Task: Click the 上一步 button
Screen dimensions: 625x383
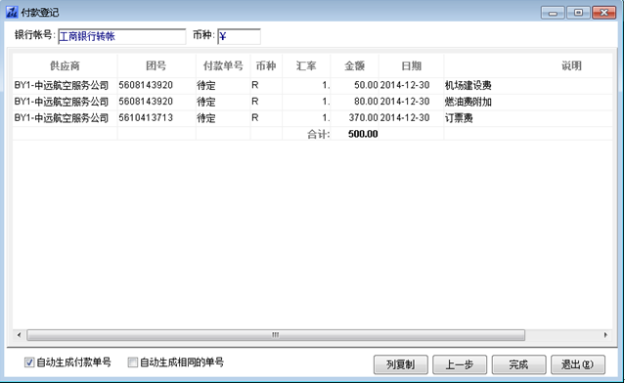Action: [x=460, y=364]
